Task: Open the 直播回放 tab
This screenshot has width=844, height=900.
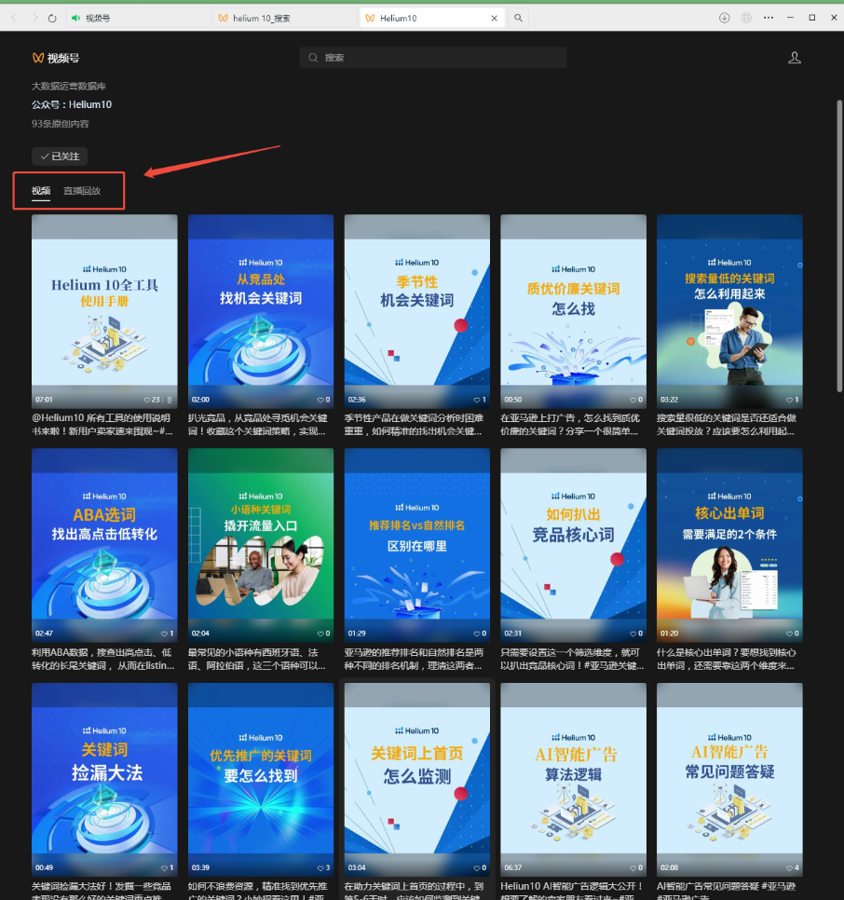Action: point(82,191)
